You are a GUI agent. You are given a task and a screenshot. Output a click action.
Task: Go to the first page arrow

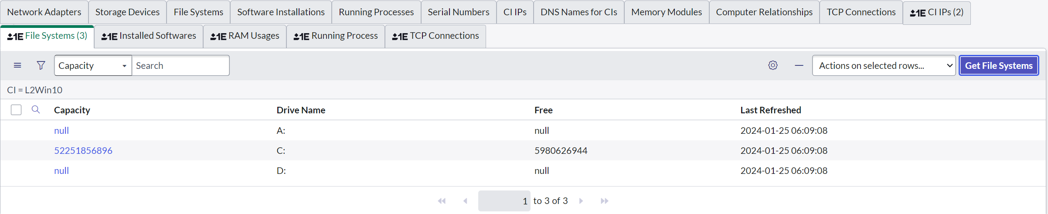[x=442, y=201]
